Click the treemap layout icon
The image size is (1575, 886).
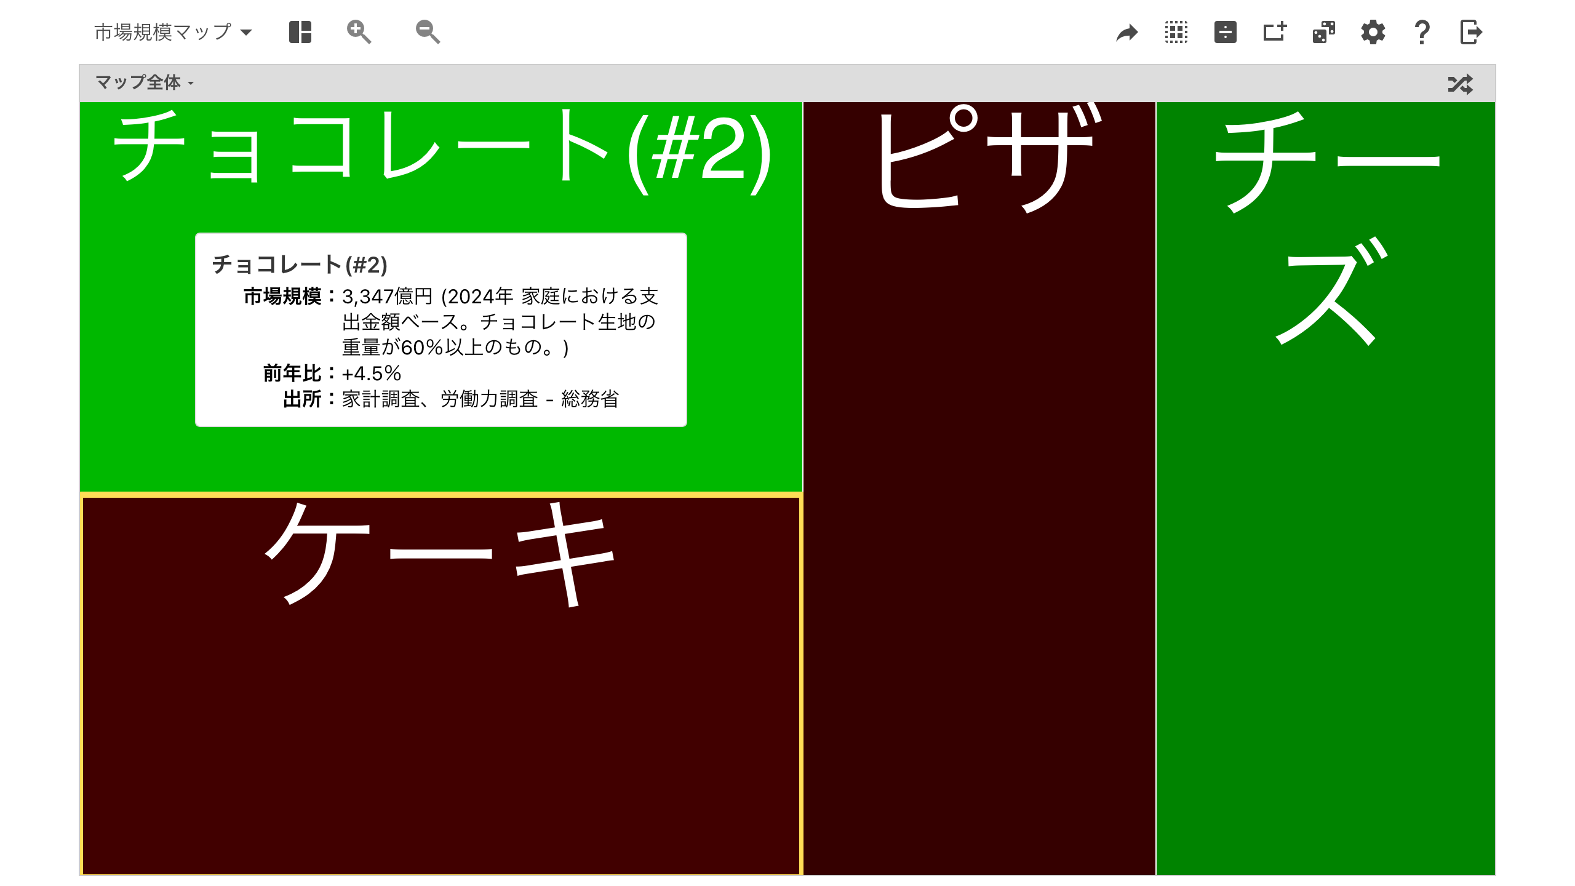tap(300, 32)
